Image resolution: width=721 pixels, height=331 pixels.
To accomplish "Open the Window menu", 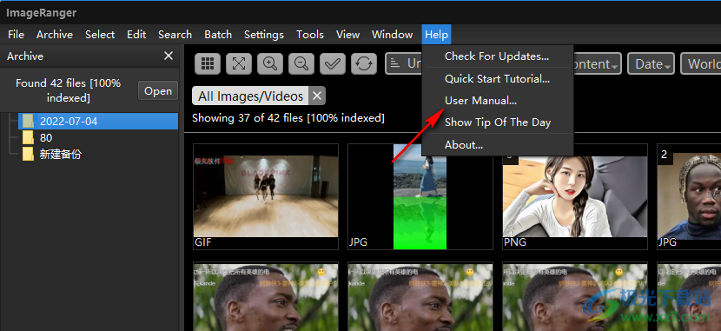I will [x=393, y=35].
